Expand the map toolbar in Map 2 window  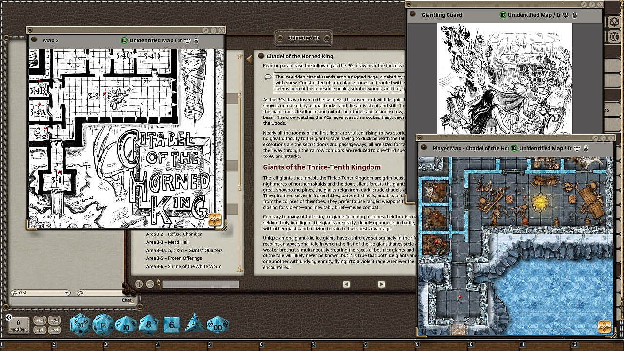point(215,220)
